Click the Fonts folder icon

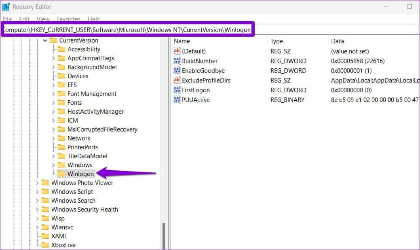pos(61,103)
